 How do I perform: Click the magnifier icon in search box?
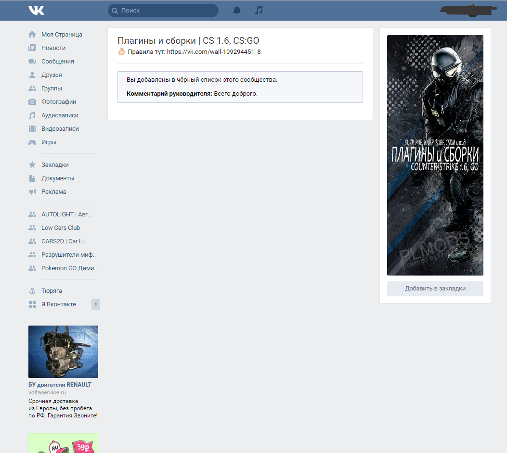coord(115,11)
